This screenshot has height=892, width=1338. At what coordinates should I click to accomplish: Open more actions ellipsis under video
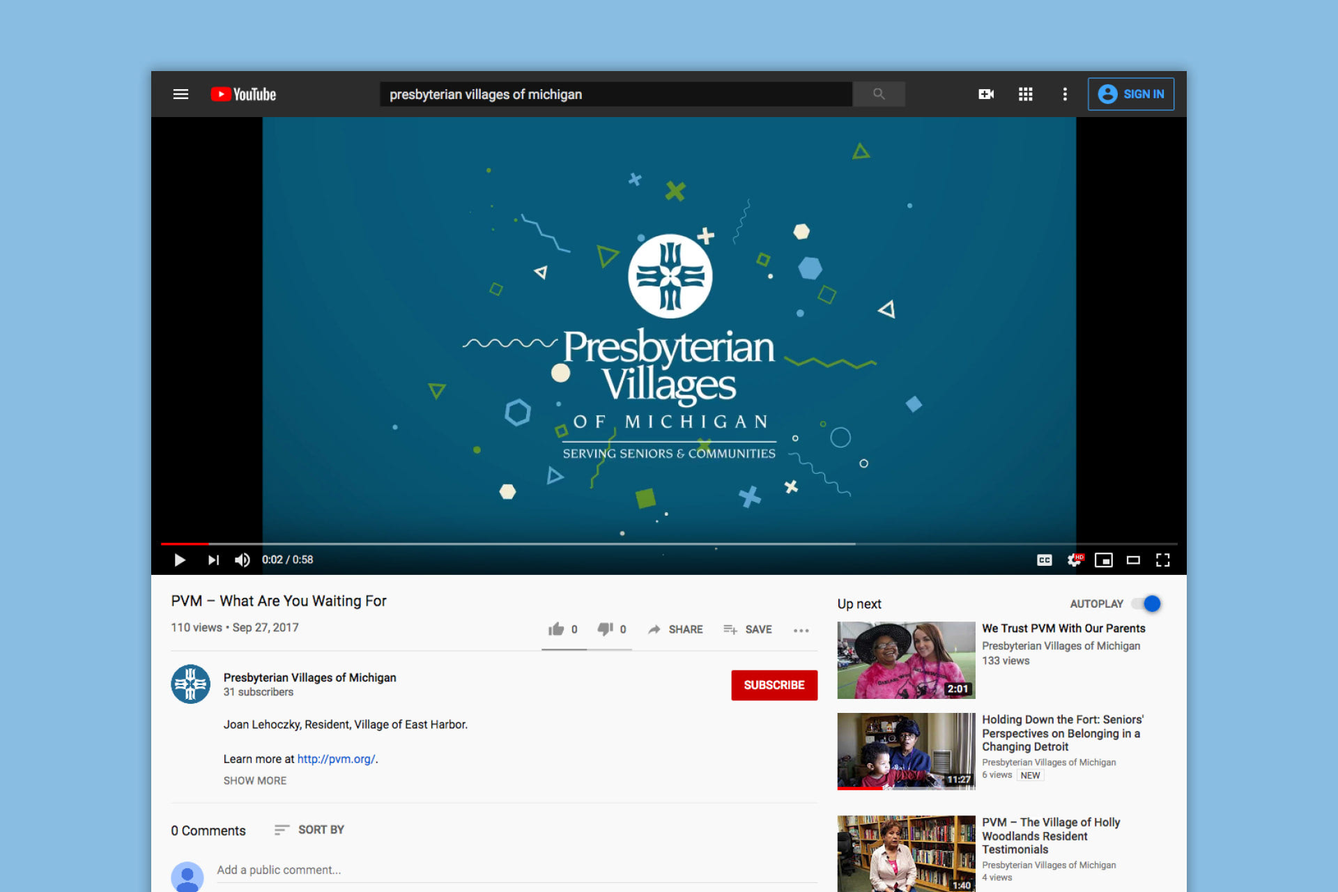pyautogui.click(x=801, y=630)
